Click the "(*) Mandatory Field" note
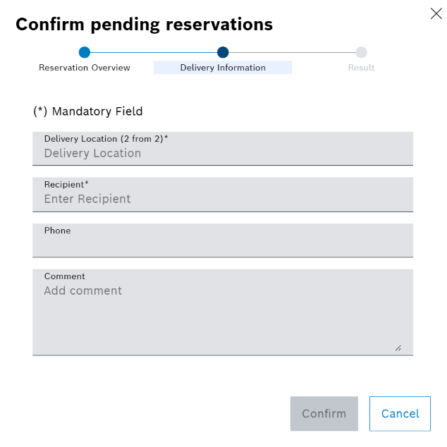This screenshot has height=447, width=447. tap(88, 111)
